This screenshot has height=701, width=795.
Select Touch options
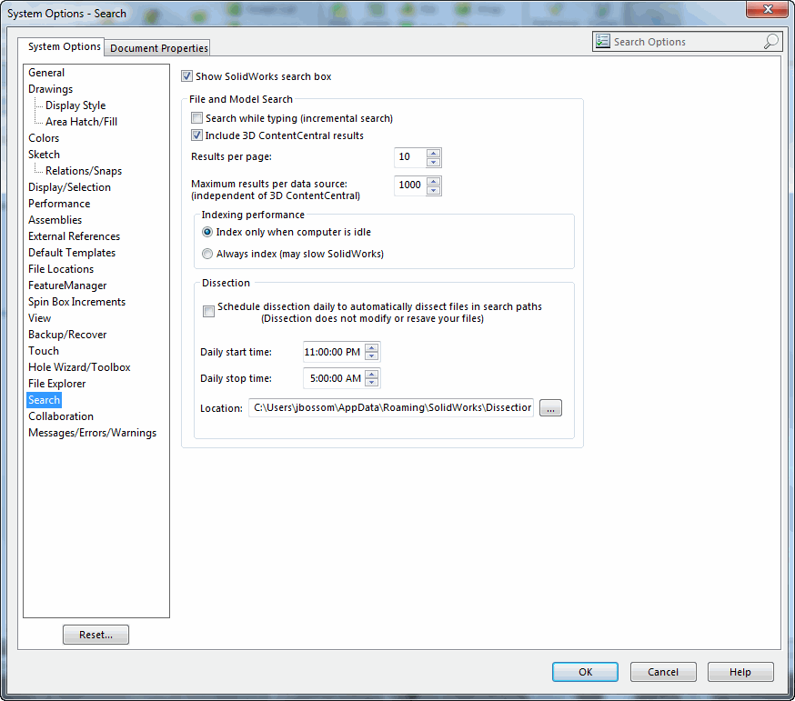tap(44, 351)
